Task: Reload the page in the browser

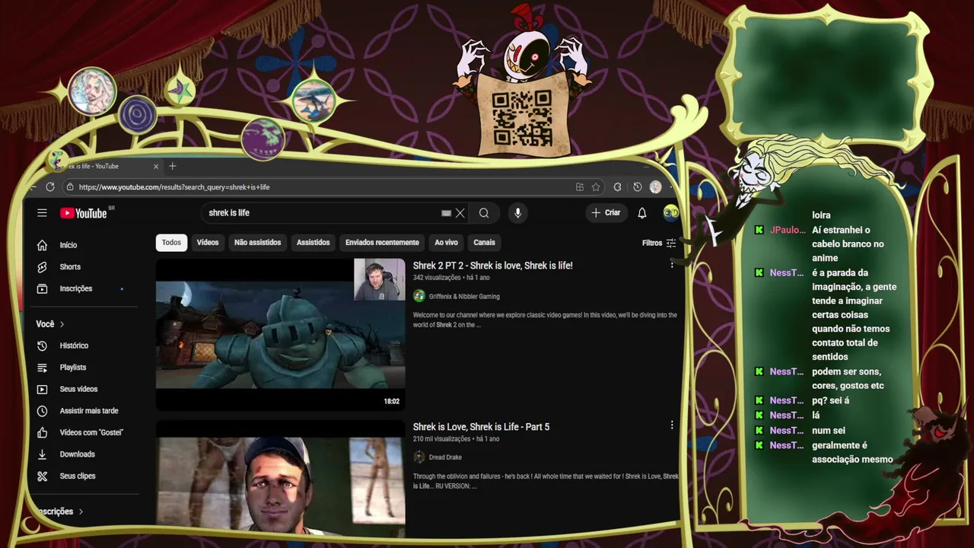Action: click(50, 186)
